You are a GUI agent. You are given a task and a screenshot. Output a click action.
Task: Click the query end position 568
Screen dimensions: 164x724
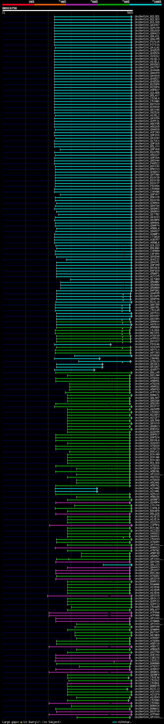(x=129, y=13)
